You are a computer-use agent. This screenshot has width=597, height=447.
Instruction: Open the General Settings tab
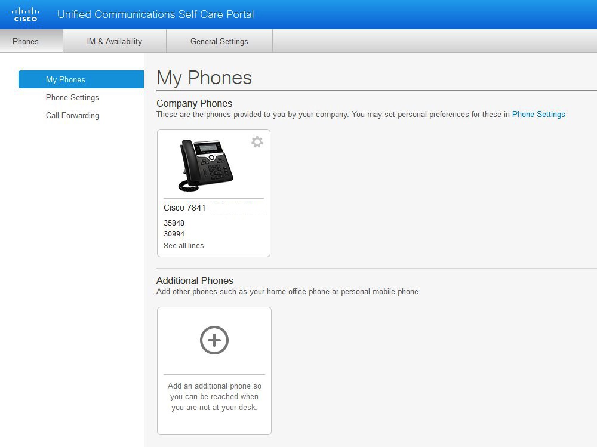(x=219, y=41)
